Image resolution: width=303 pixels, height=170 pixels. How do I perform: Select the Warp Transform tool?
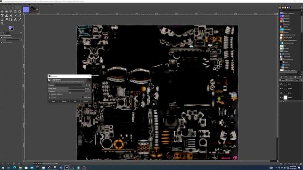click(x=7, y=16)
